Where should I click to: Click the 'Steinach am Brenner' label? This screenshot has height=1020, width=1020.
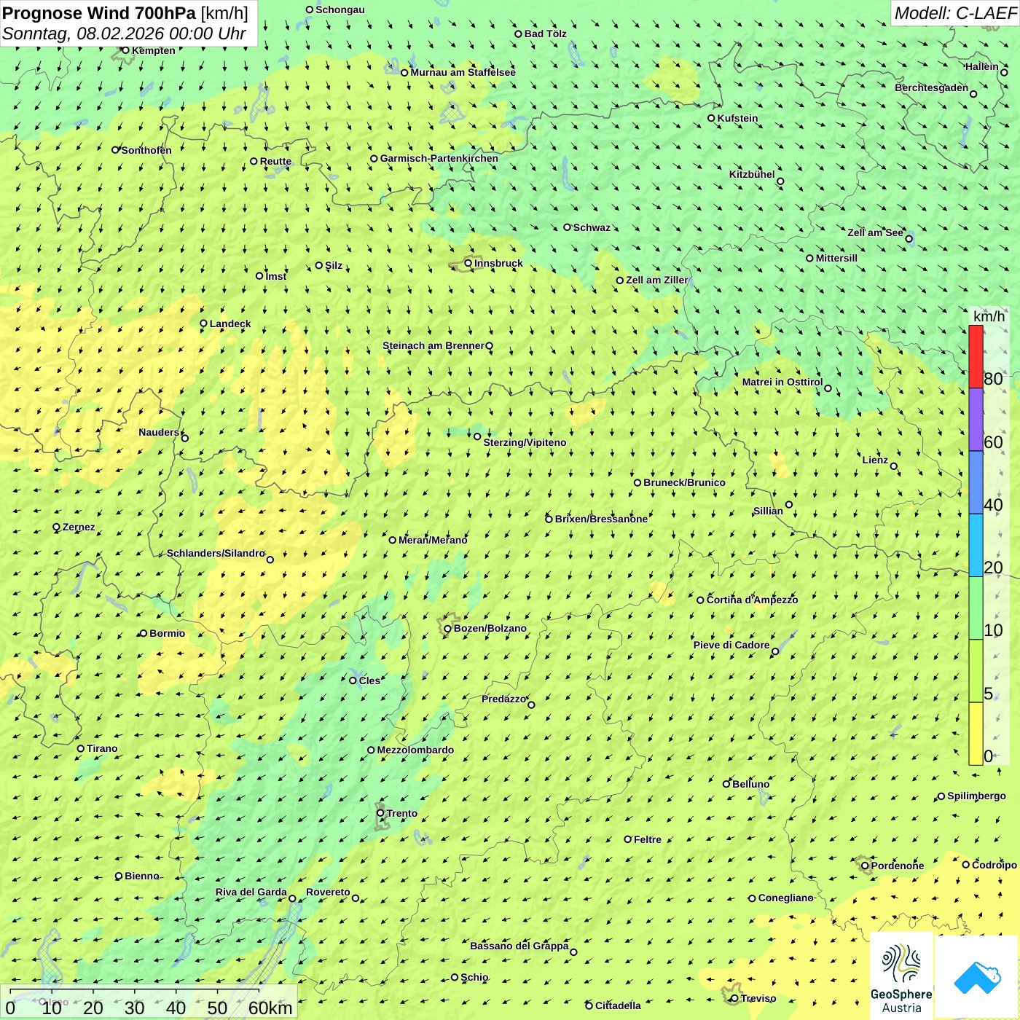(433, 345)
